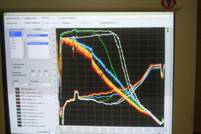Open the Secadero dropdown
Screen dimensions: 201x134
40,84
